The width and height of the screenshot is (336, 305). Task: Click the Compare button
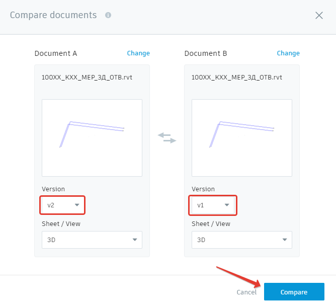tap(294, 292)
